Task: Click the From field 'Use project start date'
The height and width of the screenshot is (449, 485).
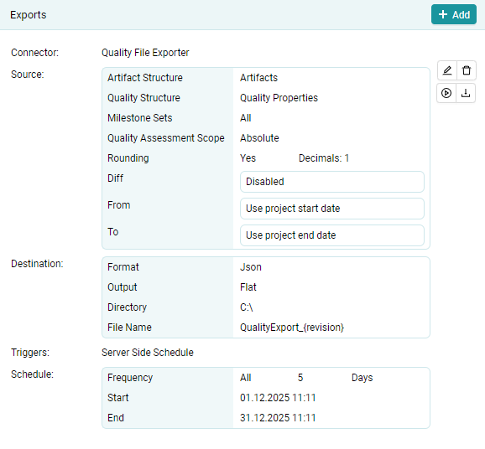Action: 332,209
